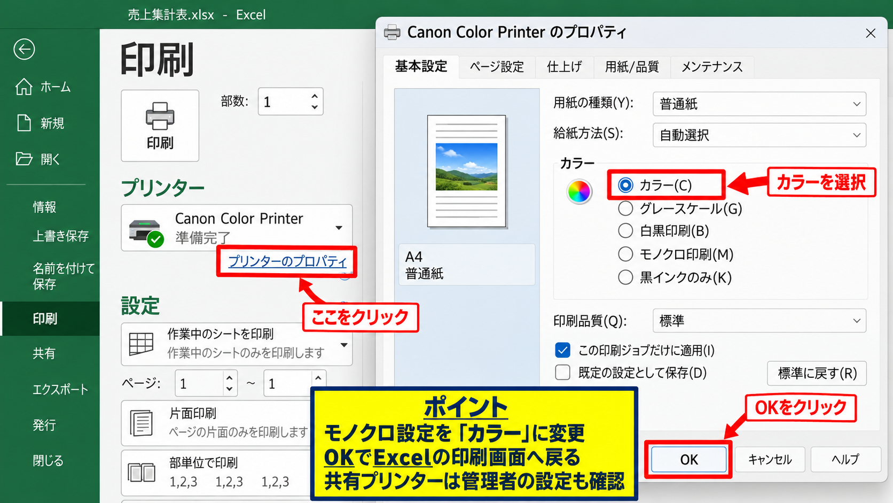Open 名前を付けて保存 in sidebar
The height and width of the screenshot is (503, 893).
click(64, 276)
